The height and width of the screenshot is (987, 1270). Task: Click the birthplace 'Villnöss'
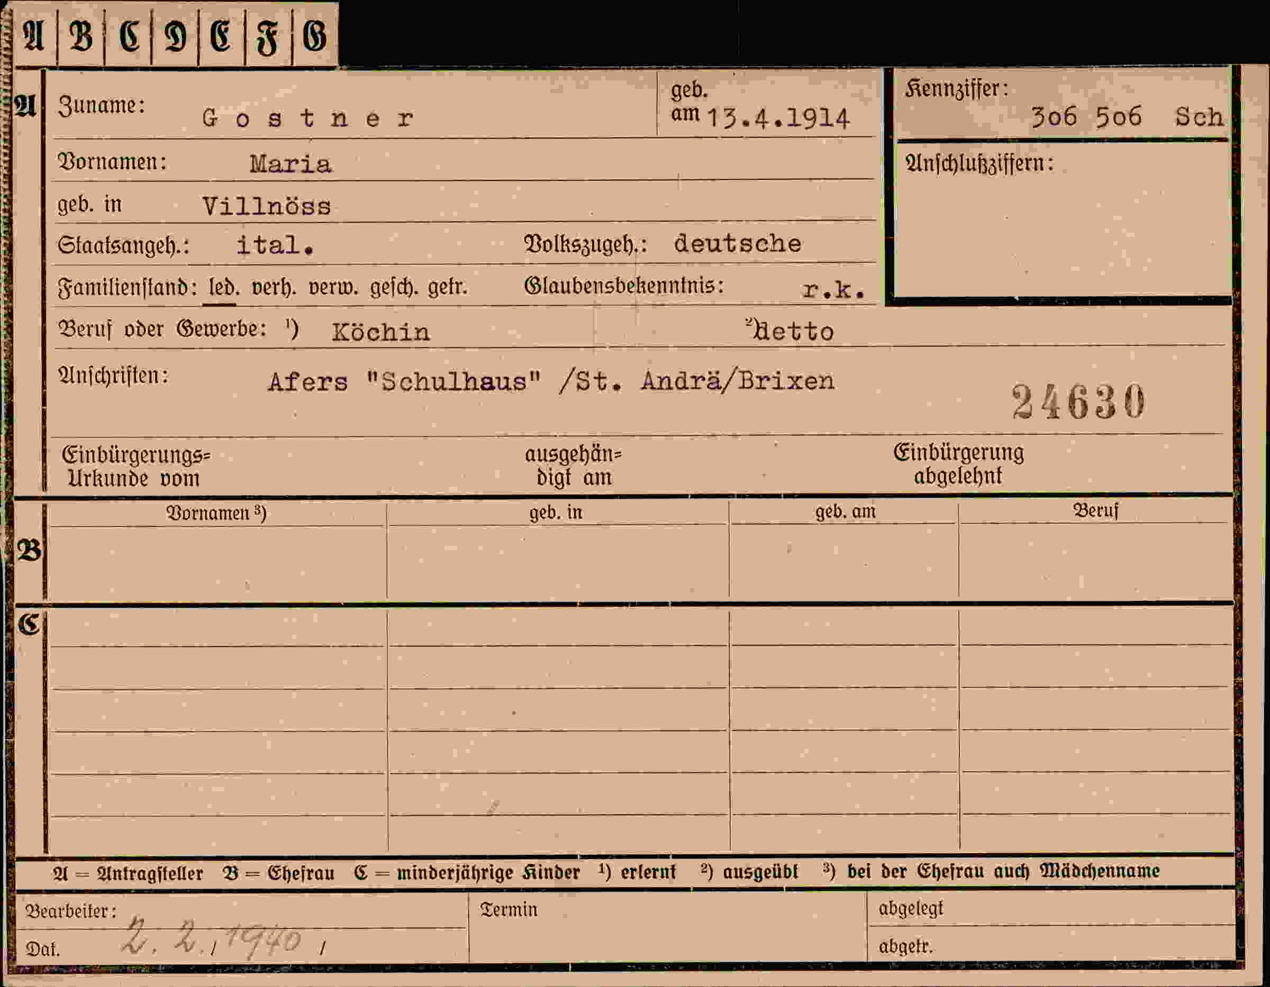coord(267,206)
